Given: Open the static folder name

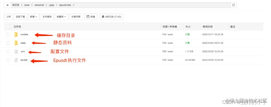Looking at the screenshot, I should [x=23, y=43].
